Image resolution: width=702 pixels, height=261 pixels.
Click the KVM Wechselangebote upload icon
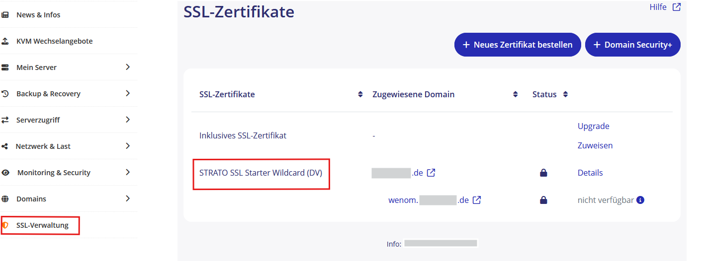[x=5, y=41]
